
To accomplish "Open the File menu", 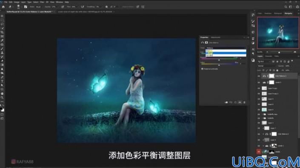I will (6, 2).
